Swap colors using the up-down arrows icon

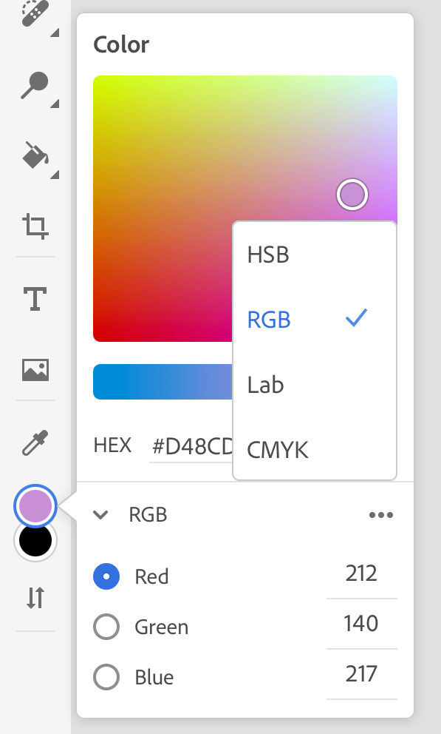point(35,595)
